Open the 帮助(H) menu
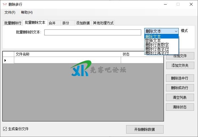 point(27,12)
